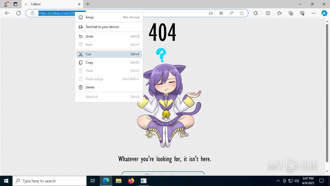Toggle split screen view

point(268,13)
